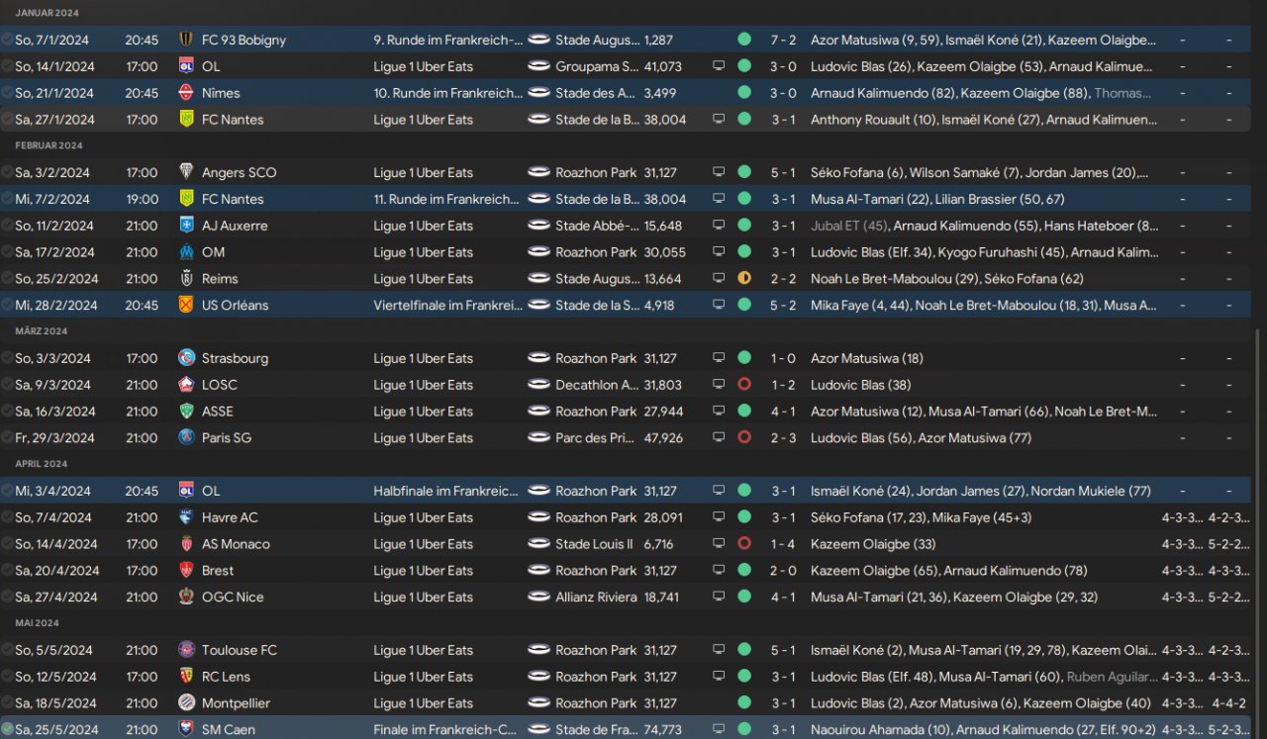This screenshot has height=739, width=1267.
Task: Click the TV broadcast icon in the Strasbourg row
Action: (x=719, y=358)
